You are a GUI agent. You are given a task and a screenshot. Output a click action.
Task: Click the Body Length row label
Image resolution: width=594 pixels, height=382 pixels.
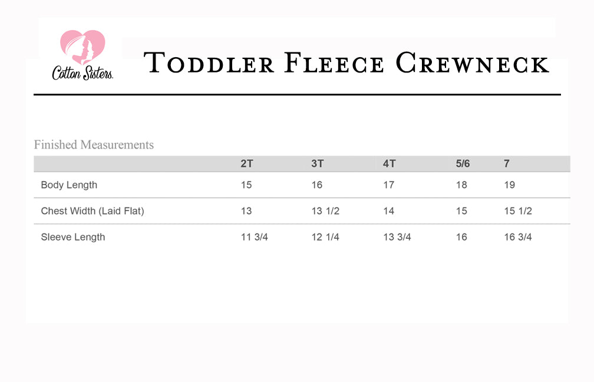[x=69, y=185]
